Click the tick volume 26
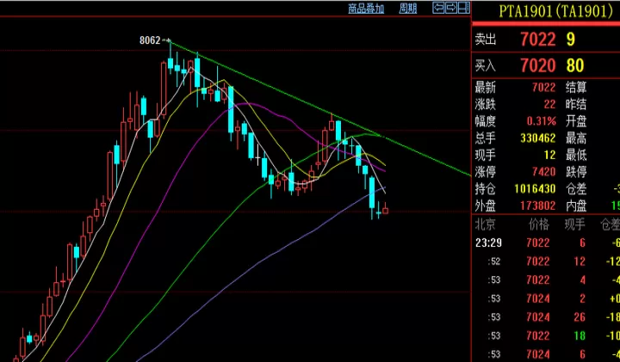The image size is (620, 362). click(x=580, y=317)
